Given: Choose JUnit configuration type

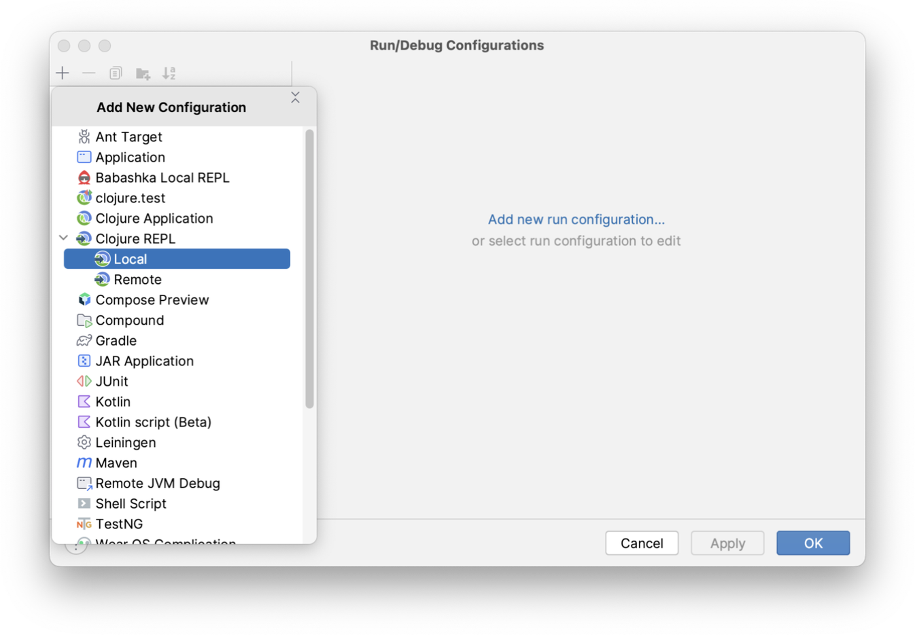Looking at the screenshot, I should click(x=111, y=381).
